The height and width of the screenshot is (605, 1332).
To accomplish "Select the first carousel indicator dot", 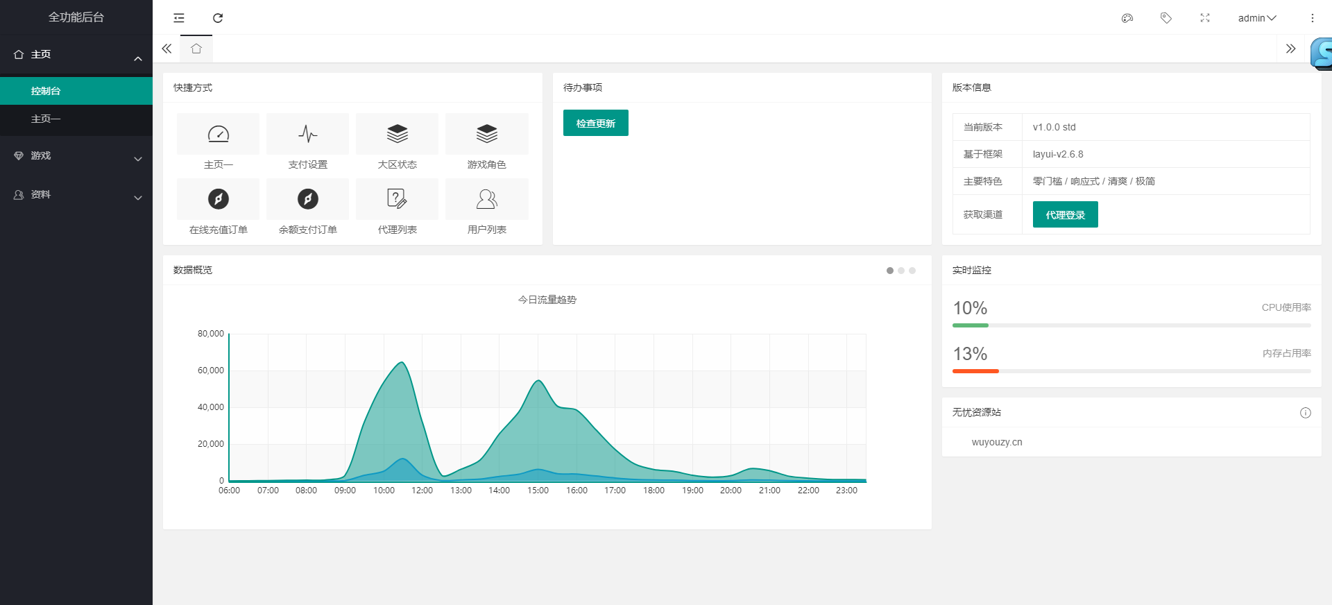I will [x=890, y=271].
